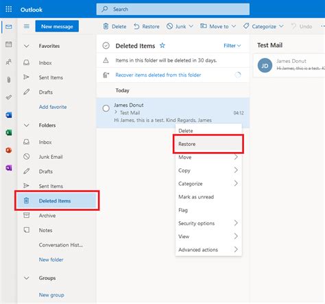Open the Copy submenu in context menu
The image size is (325, 304).
(x=208, y=170)
